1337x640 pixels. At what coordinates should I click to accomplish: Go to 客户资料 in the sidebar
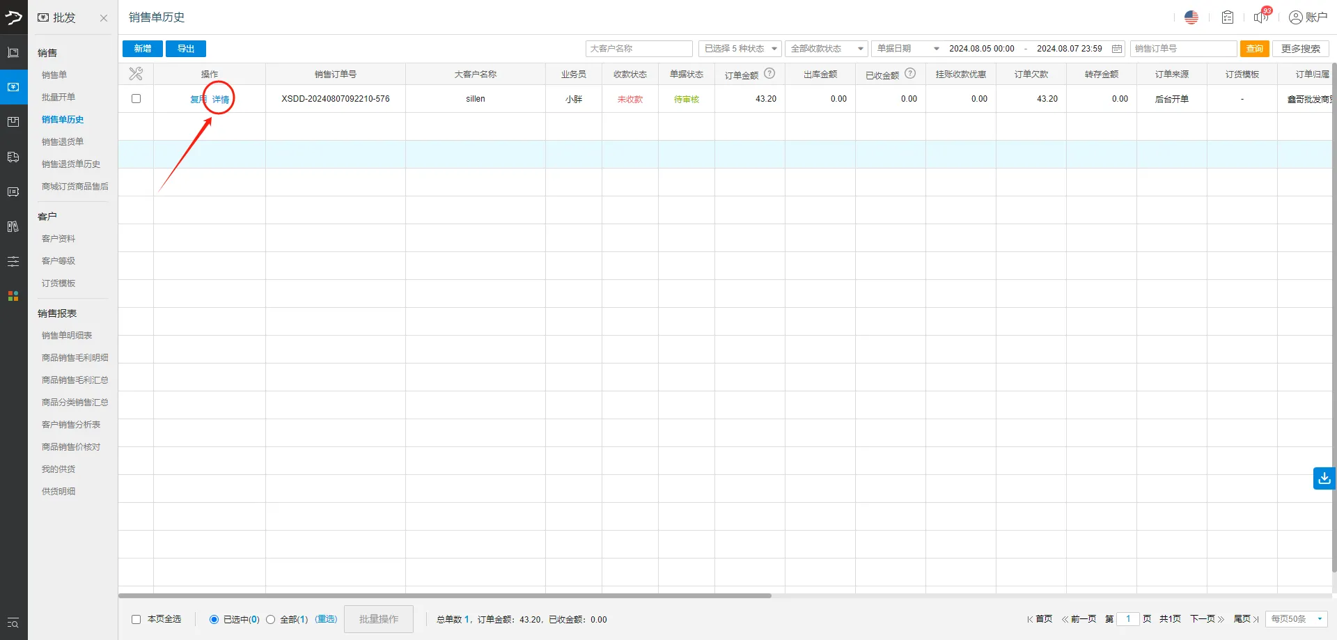coord(58,239)
